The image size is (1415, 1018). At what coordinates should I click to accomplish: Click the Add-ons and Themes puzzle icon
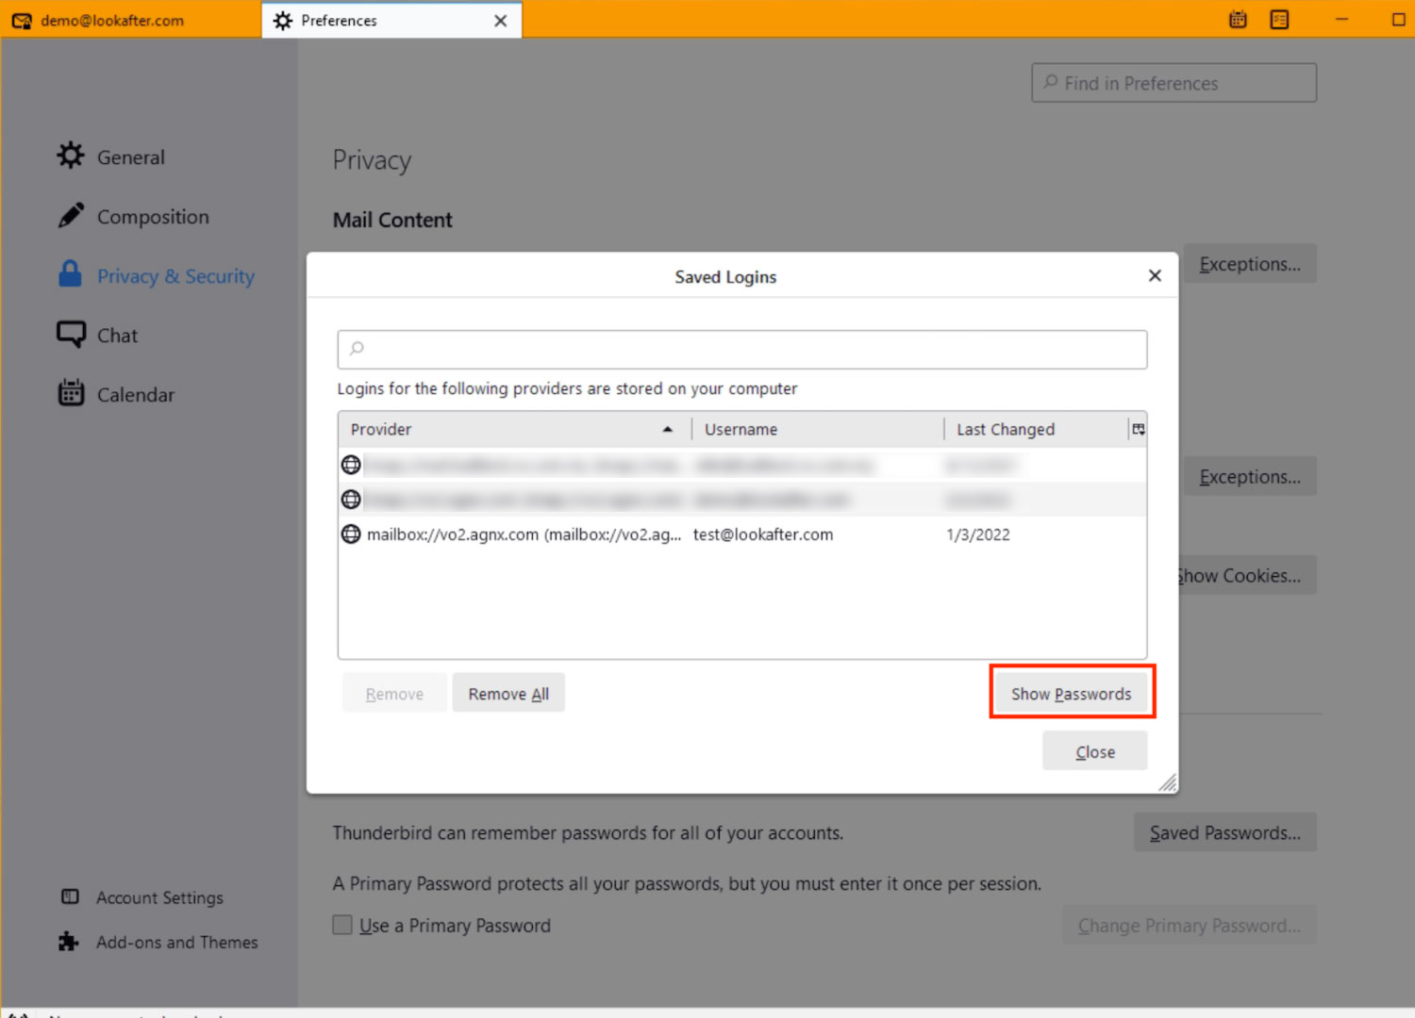click(x=69, y=942)
